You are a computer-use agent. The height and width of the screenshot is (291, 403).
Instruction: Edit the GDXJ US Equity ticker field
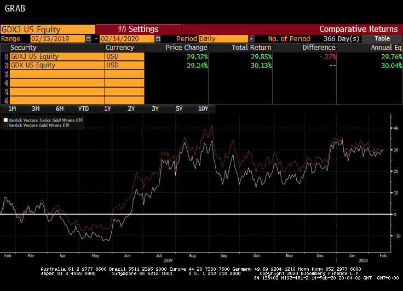coord(48,30)
